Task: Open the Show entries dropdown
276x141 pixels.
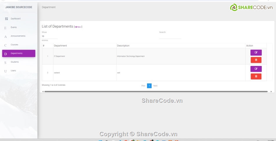Action: pyautogui.click(x=49, y=36)
